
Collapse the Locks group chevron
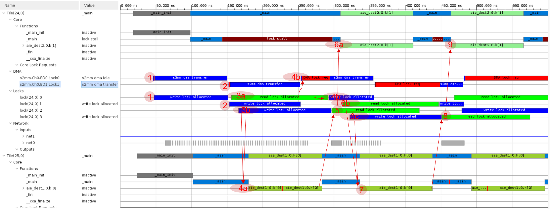pyautogui.click(x=11, y=91)
